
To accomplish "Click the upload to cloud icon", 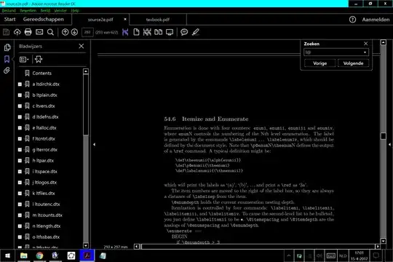I will coord(17,32).
